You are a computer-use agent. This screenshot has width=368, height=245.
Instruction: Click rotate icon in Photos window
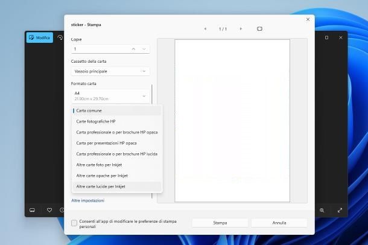pos(60,37)
